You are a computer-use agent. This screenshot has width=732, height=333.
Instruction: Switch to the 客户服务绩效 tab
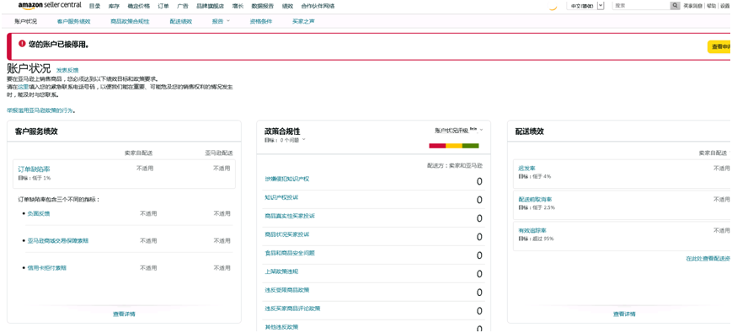pos(74,21)
